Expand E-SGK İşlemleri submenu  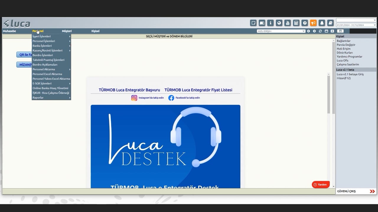tap(51, 83)
